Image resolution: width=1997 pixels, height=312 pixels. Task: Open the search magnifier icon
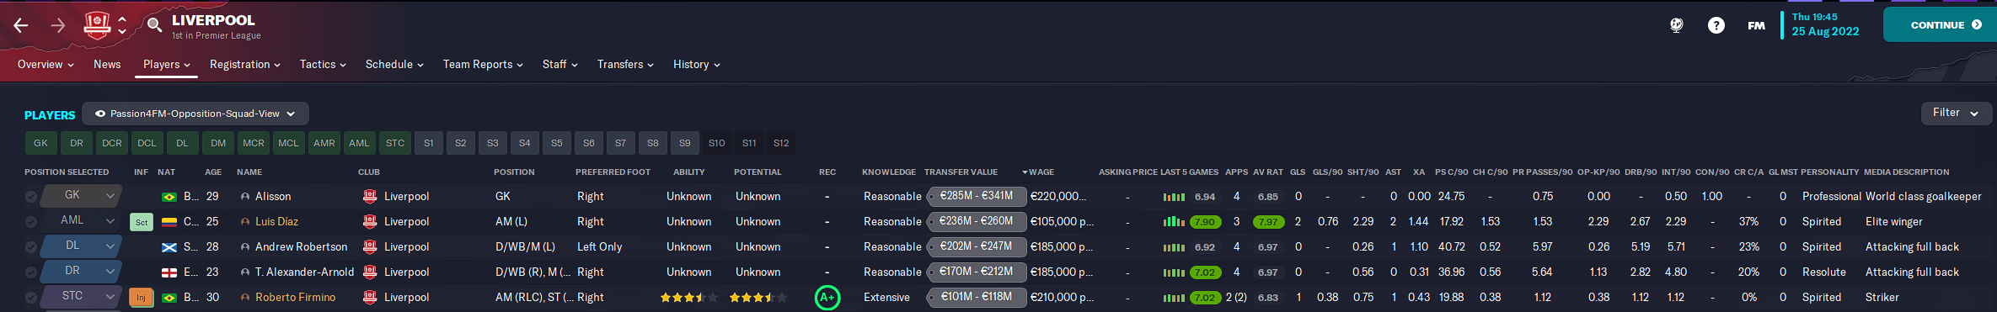tap(154, 25)
